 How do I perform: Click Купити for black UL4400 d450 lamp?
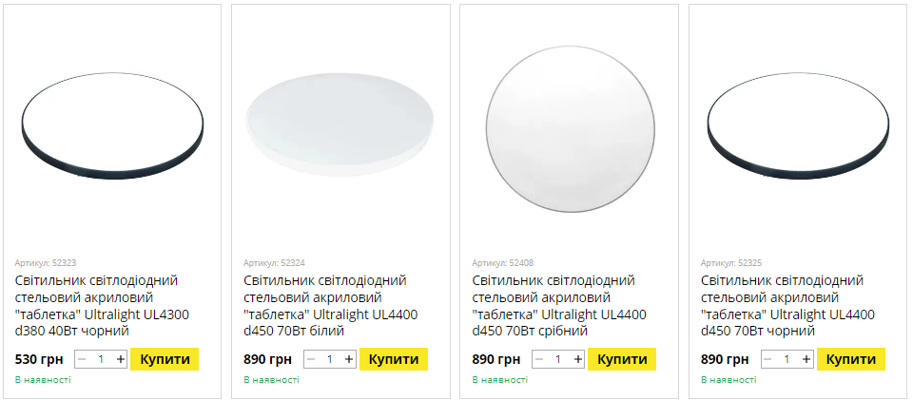coord(851,359)
